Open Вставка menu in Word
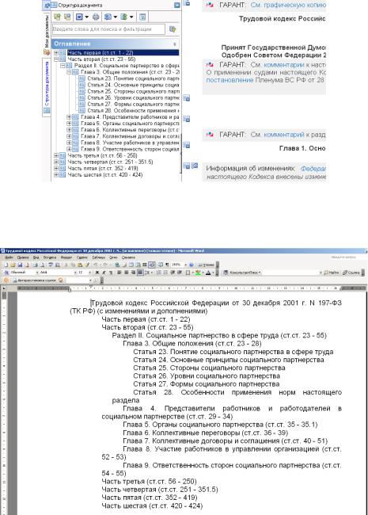 pyautogui.click(x=50, y=257)
